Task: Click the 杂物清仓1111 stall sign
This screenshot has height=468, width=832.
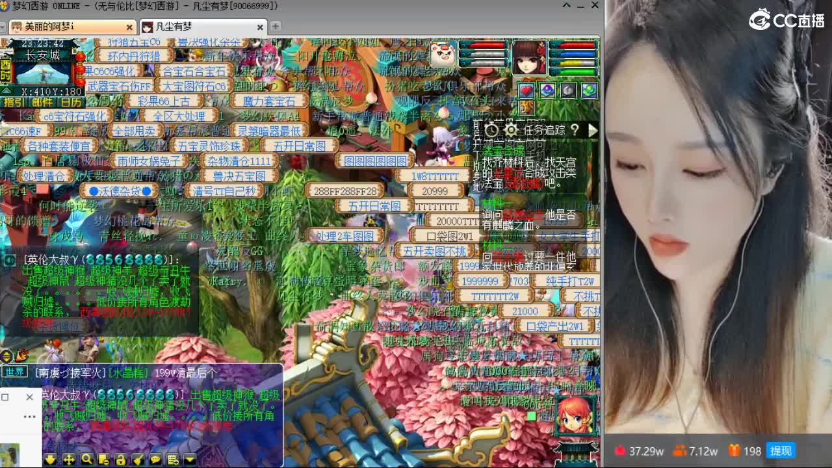Action: click(239, 161)
